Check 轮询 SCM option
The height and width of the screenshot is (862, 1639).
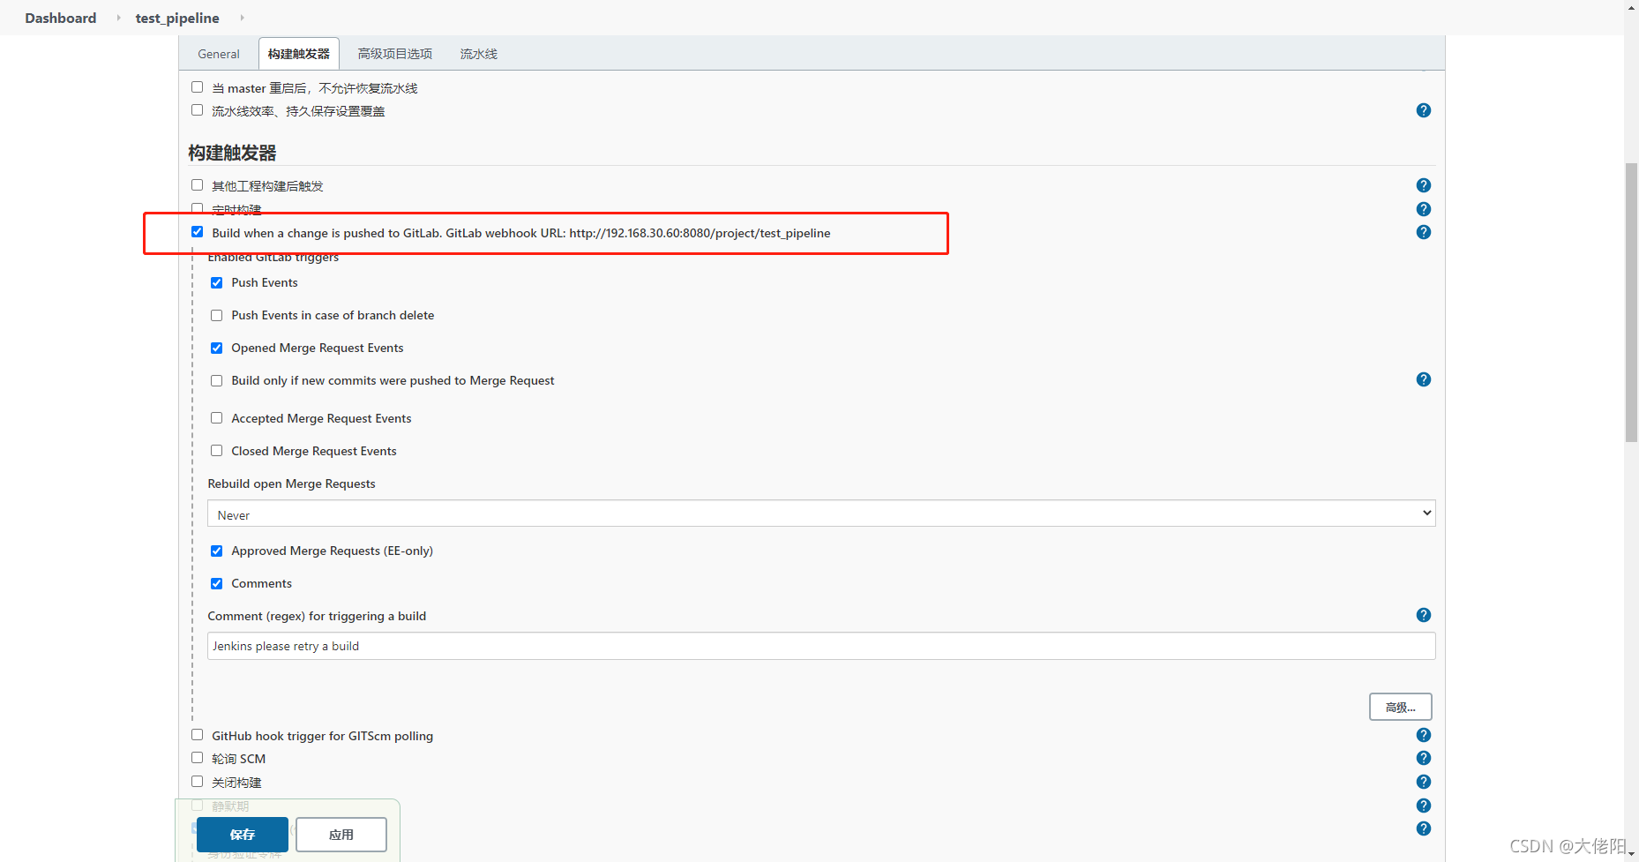[x=197, y=758]
